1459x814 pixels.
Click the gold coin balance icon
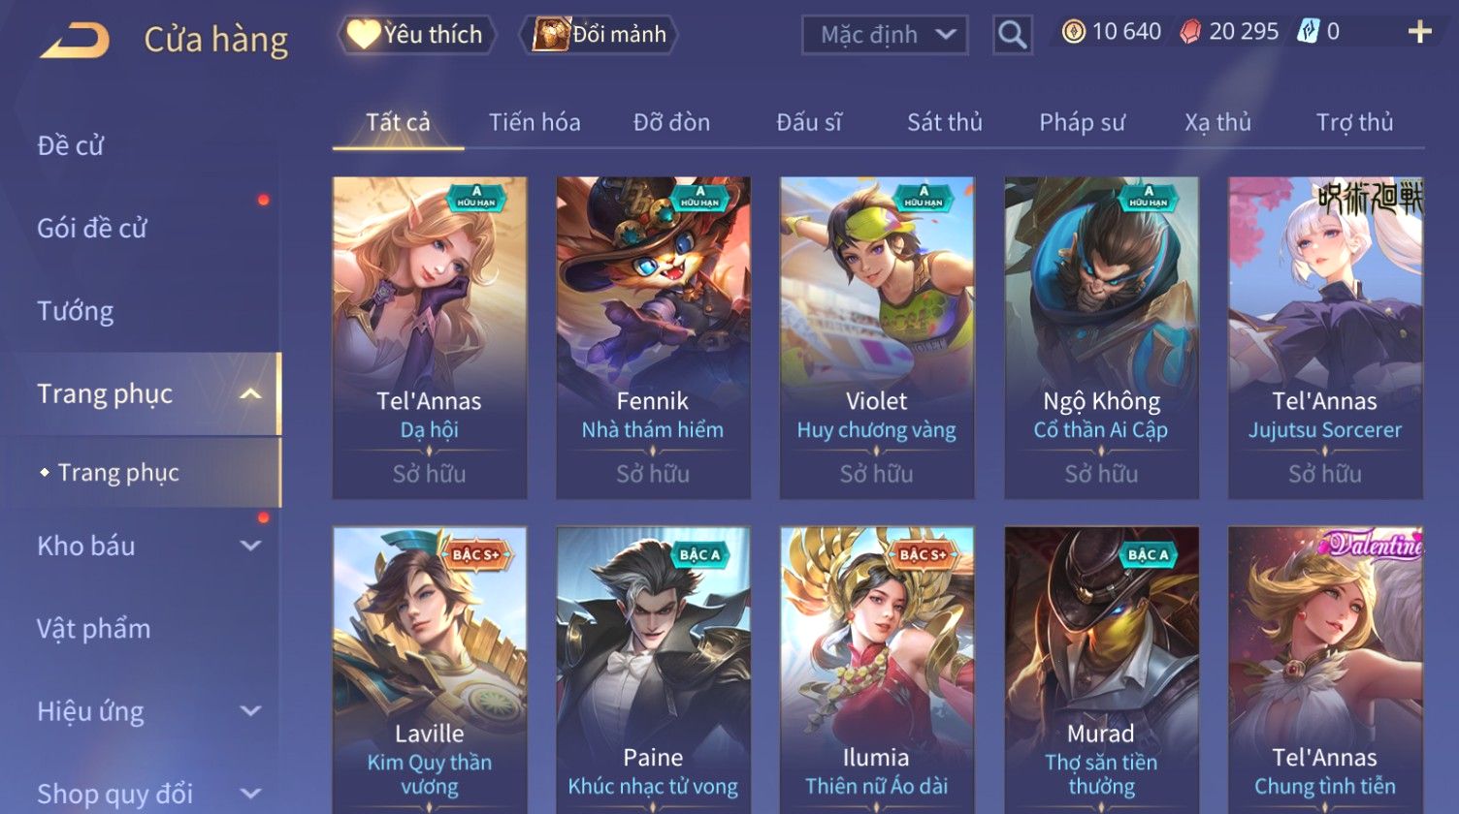(x=1073, y=32)
